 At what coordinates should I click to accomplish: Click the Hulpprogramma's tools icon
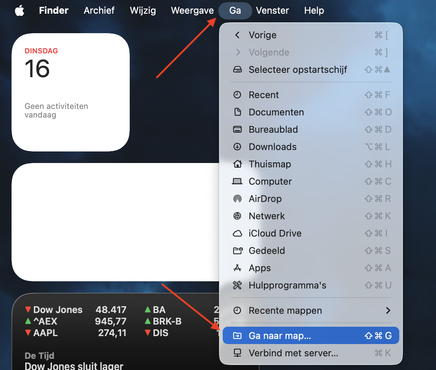237,285
